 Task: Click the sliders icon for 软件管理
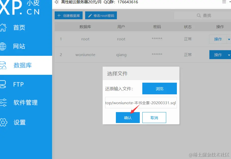[3, 102]
